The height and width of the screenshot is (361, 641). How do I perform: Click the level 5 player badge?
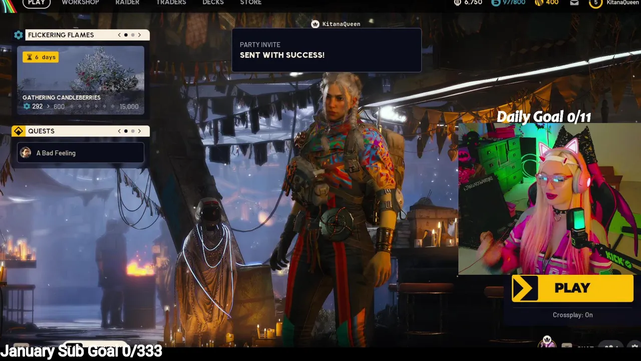click(x=595, y=3)
